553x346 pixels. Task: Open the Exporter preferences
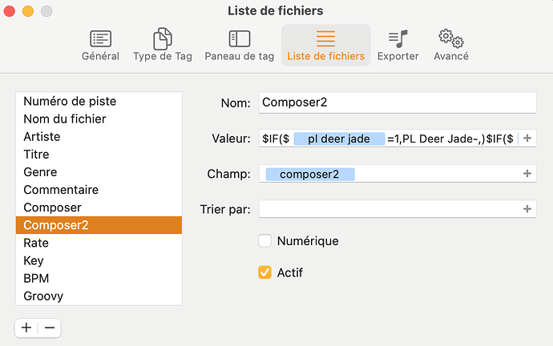pyautogui.click(x=398, y=46)
